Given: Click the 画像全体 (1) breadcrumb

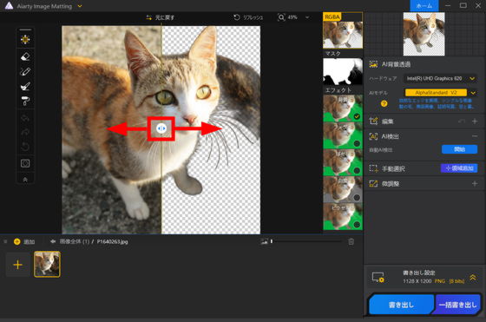Looking at the screenshot, I should coord(75,241).
